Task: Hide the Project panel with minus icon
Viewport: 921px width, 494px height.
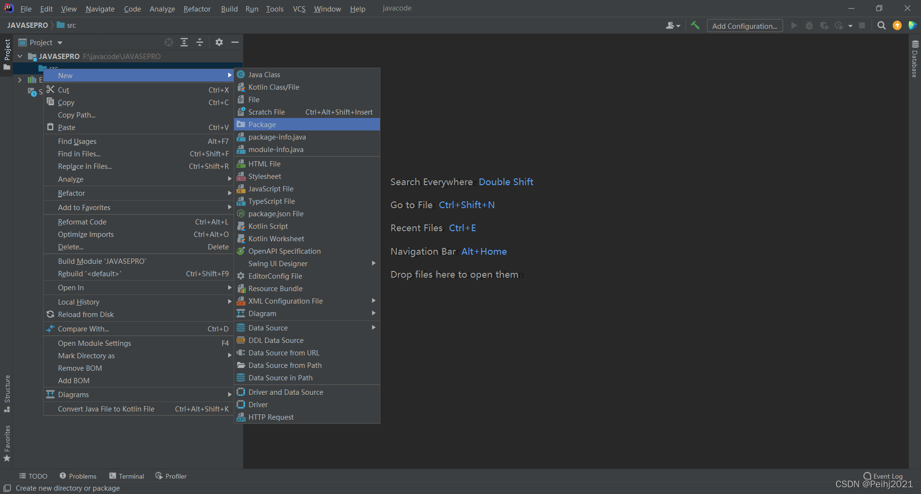Action: pyautogui.click(x=235, y=42)
